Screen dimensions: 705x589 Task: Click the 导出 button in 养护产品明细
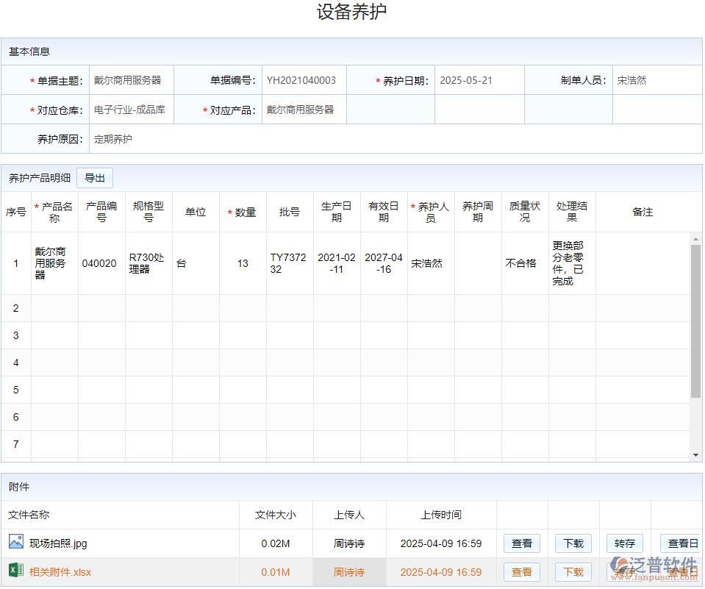pyautogui.click(x=94, y=177)
